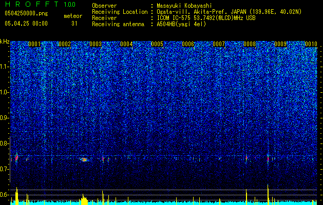323x205 pixels.
Task: Click the "Receiver" field label
Action: (x=104, y=18)
